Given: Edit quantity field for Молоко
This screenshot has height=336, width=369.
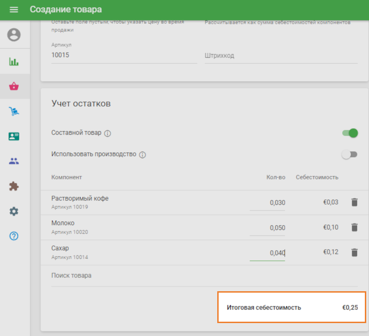Looking at the screenshot, I should (268, 228).
